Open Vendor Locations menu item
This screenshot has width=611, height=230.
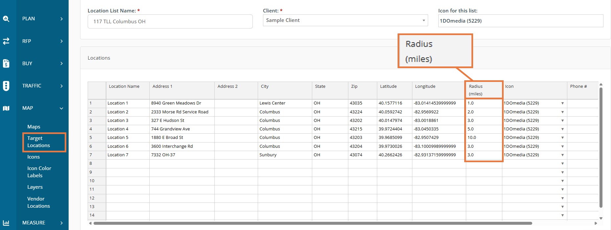click(x=38, y=202)
